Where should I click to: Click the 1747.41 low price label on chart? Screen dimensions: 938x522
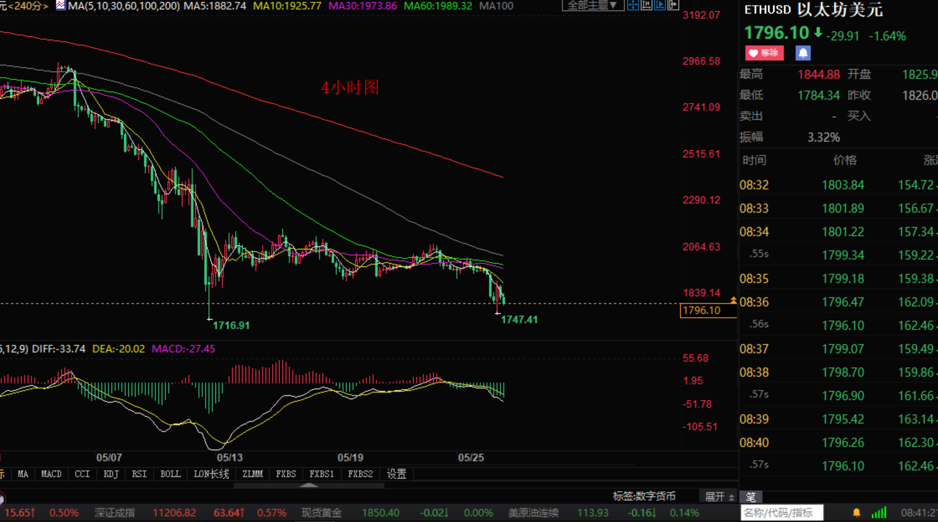519,320
